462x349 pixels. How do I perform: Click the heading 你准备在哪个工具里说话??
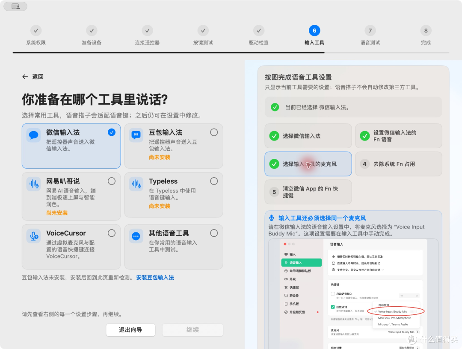[x=95, y=100]
